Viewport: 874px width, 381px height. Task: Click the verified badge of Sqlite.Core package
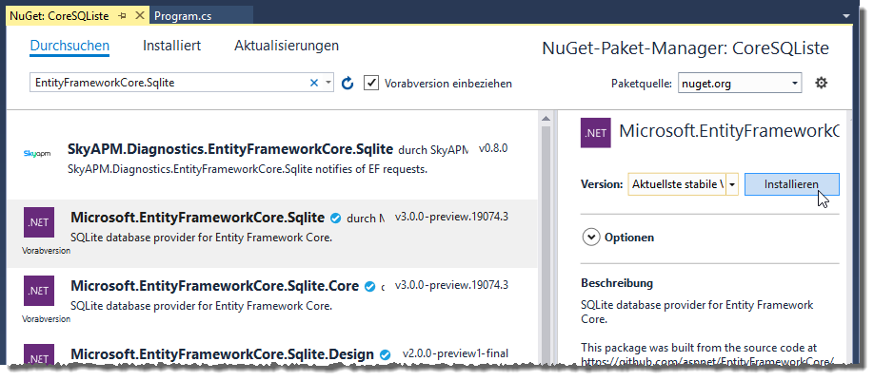pyautogui.click(x=369, y=286)
